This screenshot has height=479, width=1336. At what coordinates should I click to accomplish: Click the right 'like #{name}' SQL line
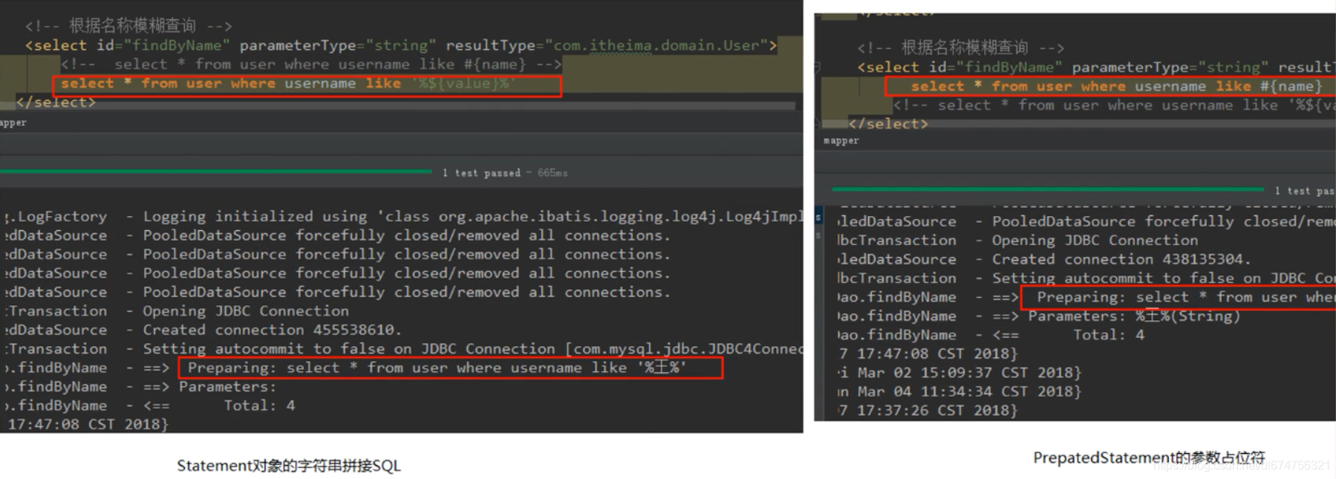(x=1117, y=87)
